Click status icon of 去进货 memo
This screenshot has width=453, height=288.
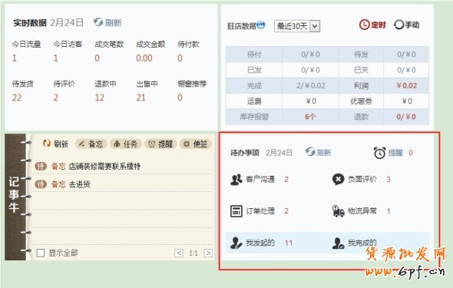pyautogui.click(x=41, y=184)
